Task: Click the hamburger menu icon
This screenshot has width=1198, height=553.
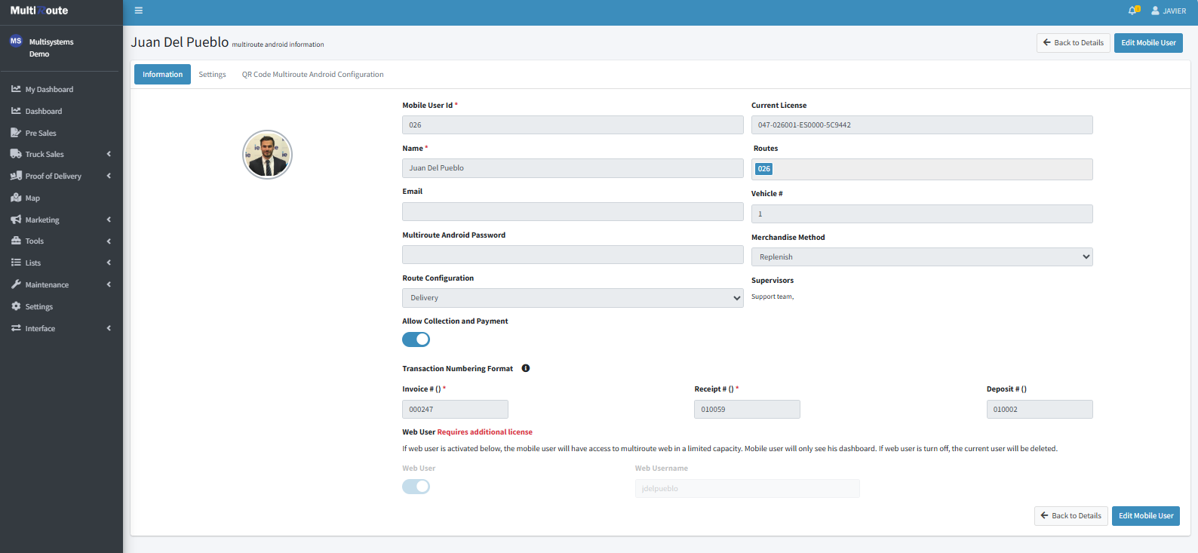Action: pyautogui.click(x=139, y=11)
